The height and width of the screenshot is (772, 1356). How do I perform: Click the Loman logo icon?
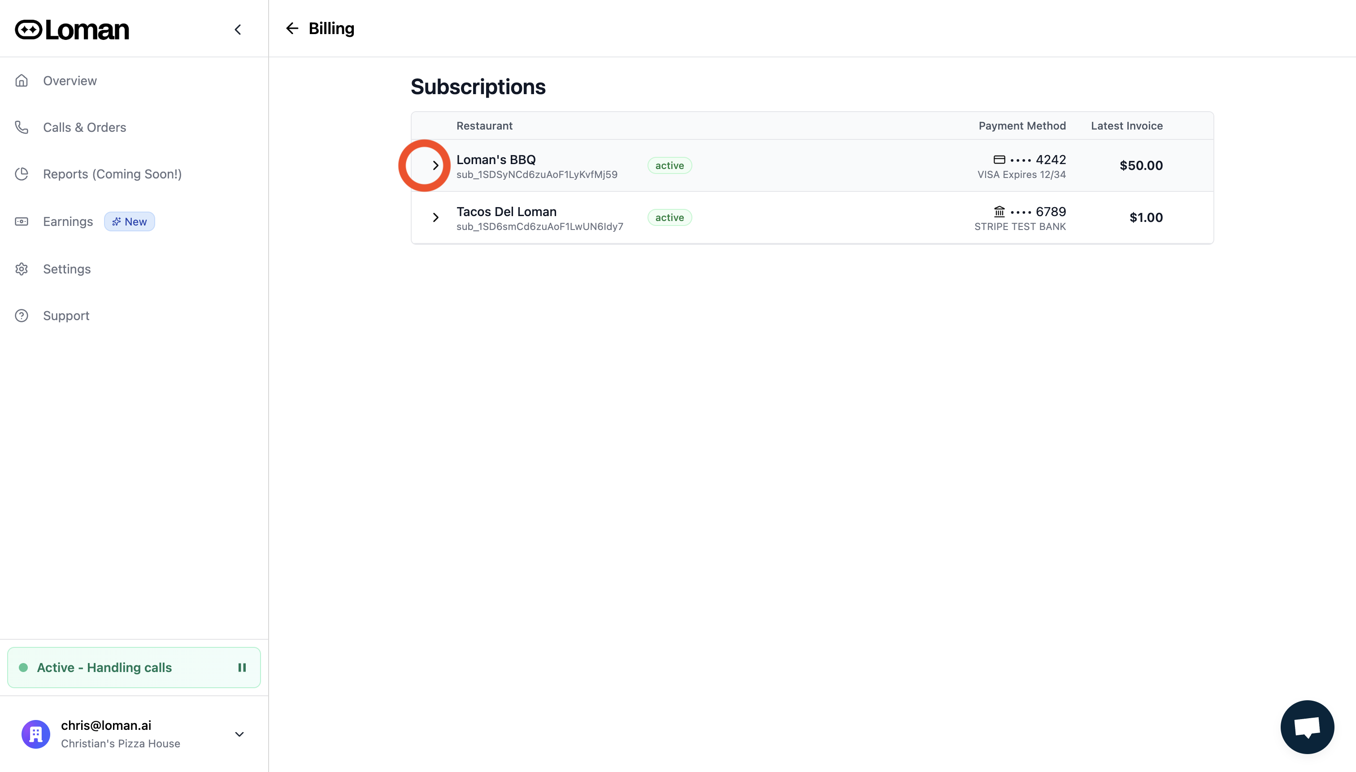coord(29,30)
